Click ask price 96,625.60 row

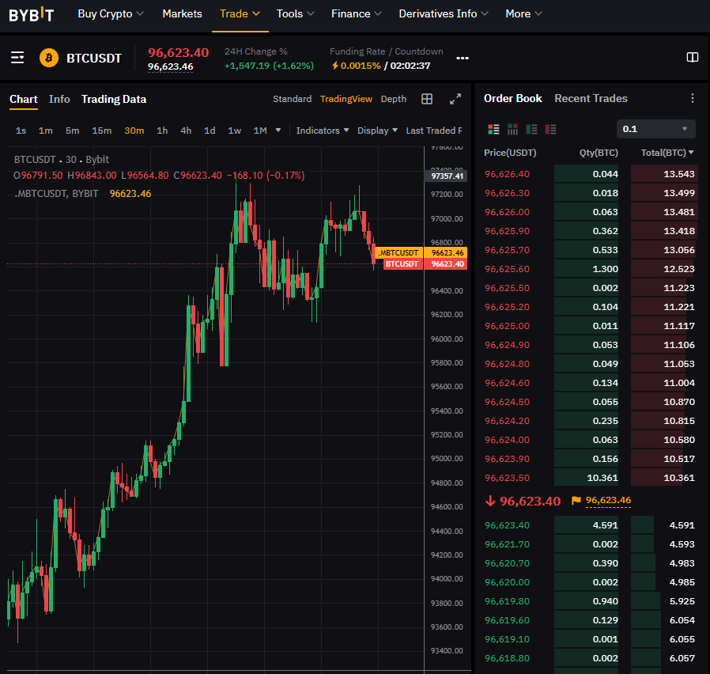click(x=591, y=269)
